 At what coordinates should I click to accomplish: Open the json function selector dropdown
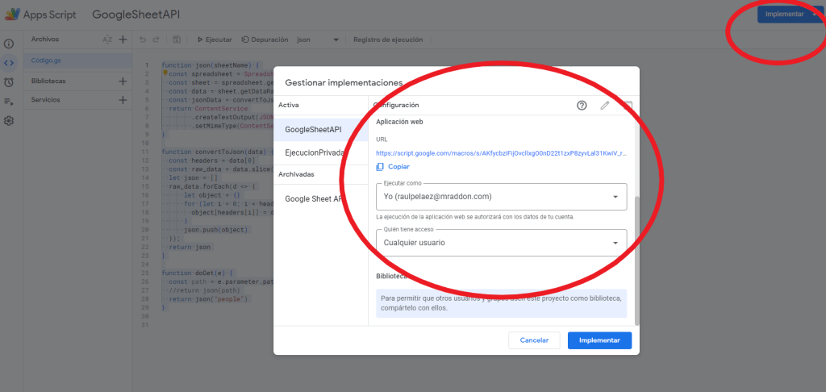click(x=335, y=40)
